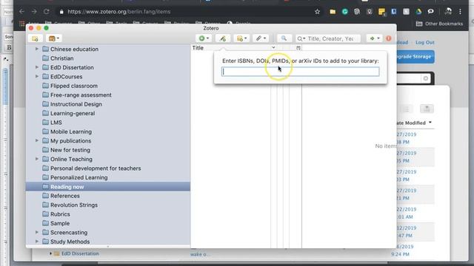This screenshot has height=266, width=474.
Task: Select the Free-range assessment collection
Action: [81, 95]
